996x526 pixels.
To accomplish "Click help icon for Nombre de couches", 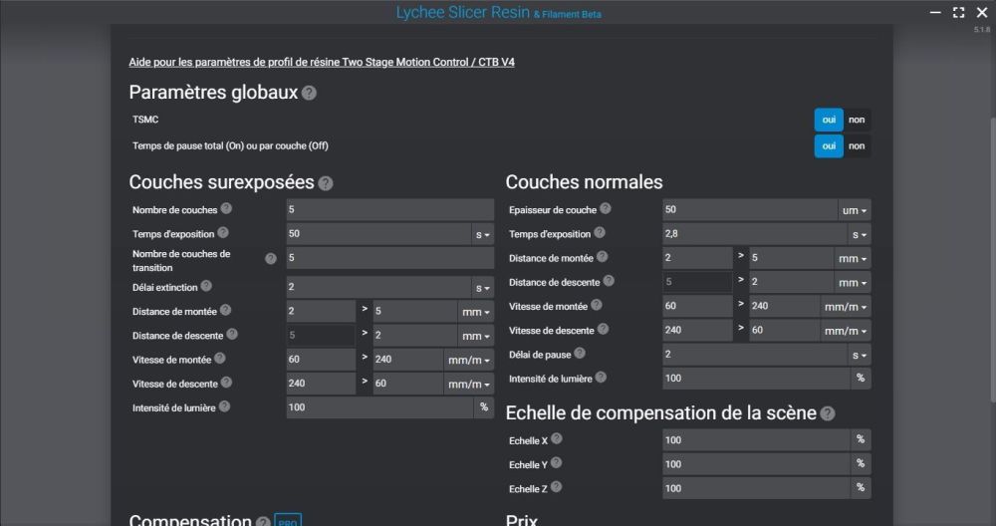I will pyautogui.click(x=226, y=209).
